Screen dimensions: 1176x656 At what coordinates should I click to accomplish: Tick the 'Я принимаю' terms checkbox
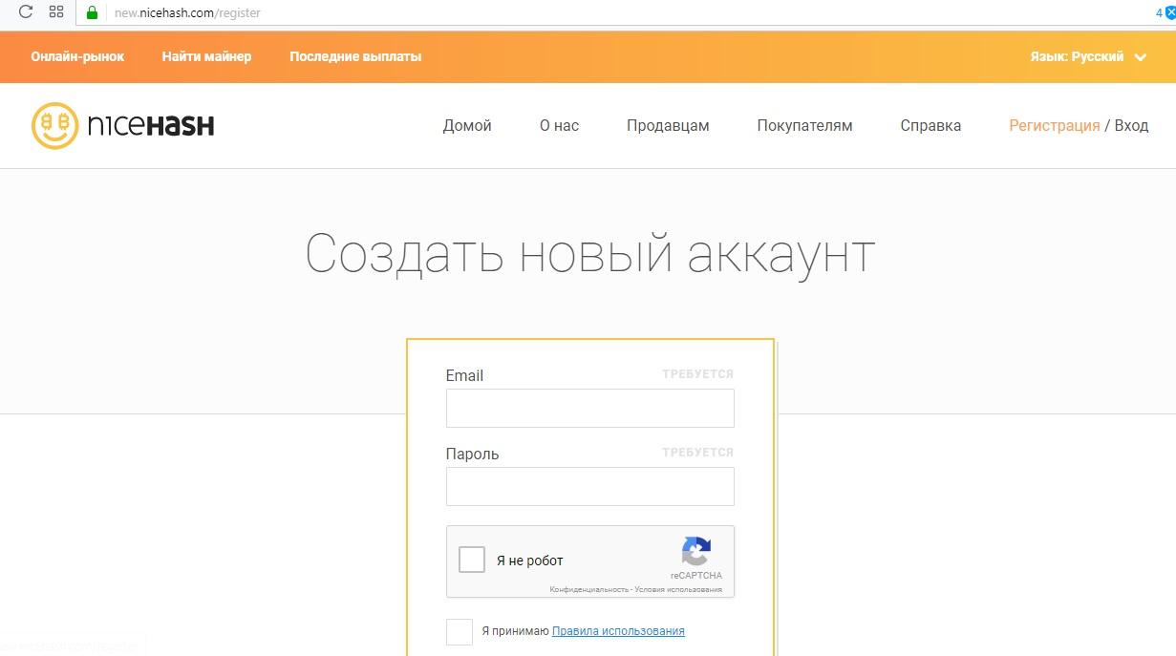[460, 631]
